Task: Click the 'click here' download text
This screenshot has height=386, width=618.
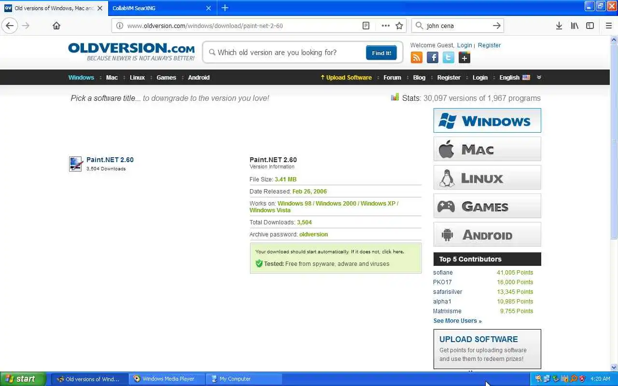Action: [393, 252]
